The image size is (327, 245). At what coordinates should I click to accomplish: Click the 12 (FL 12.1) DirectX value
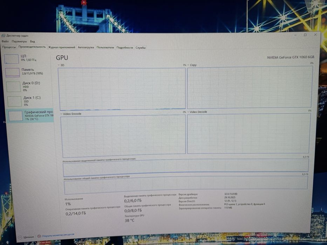click(230, 201)
